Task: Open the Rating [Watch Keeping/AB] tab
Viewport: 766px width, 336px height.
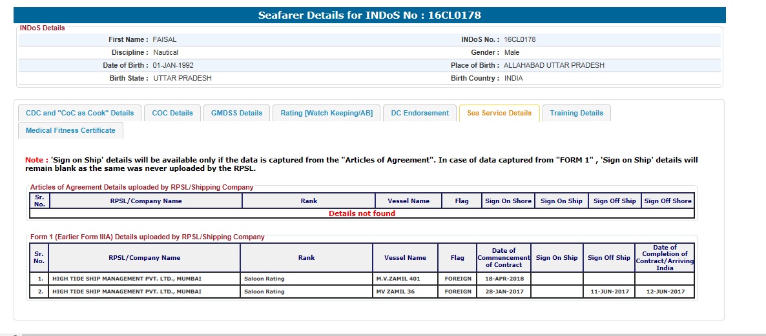Action: tap(326, 113)
